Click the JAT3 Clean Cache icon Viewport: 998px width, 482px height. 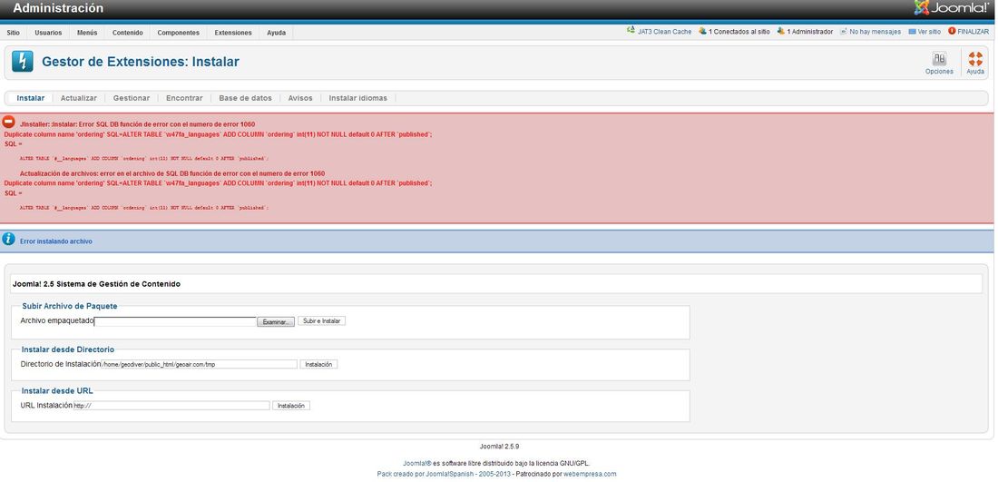pos(631,31)
